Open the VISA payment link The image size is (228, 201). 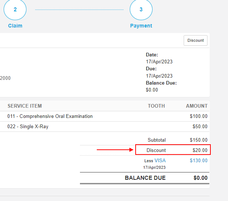(160, 160)
